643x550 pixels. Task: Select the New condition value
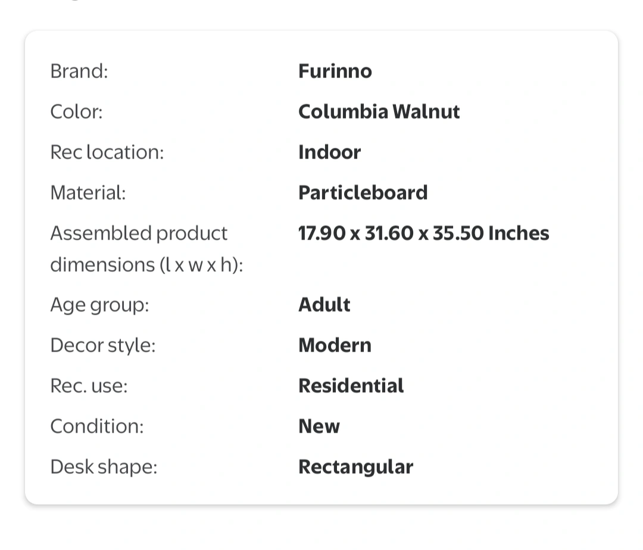click(x=319, y=426)
